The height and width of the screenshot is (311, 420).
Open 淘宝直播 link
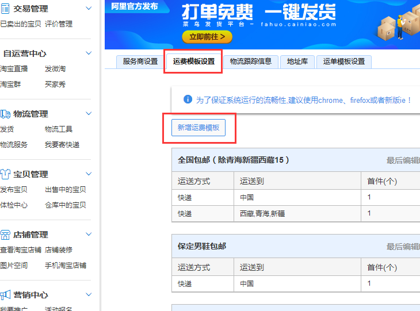14,69
